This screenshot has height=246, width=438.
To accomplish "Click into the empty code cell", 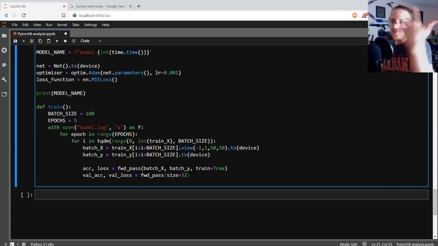I will coord(231,195).
